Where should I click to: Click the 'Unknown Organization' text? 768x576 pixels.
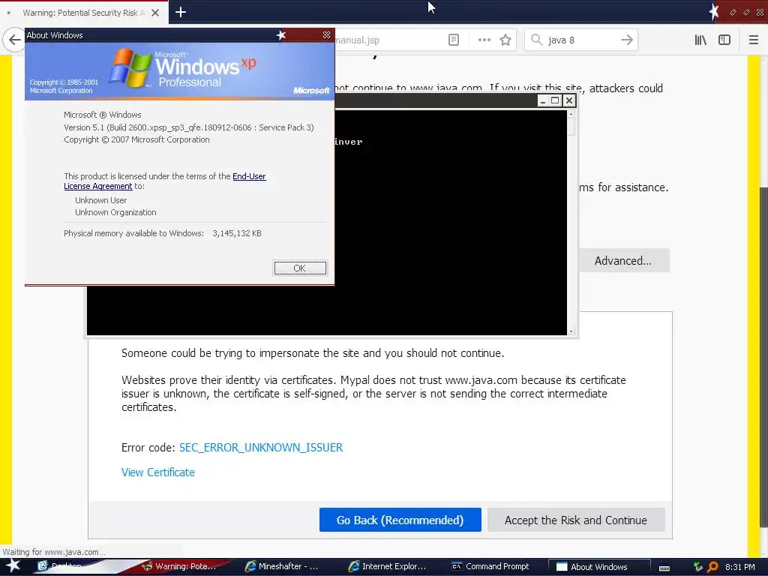[x=115, y=212]
